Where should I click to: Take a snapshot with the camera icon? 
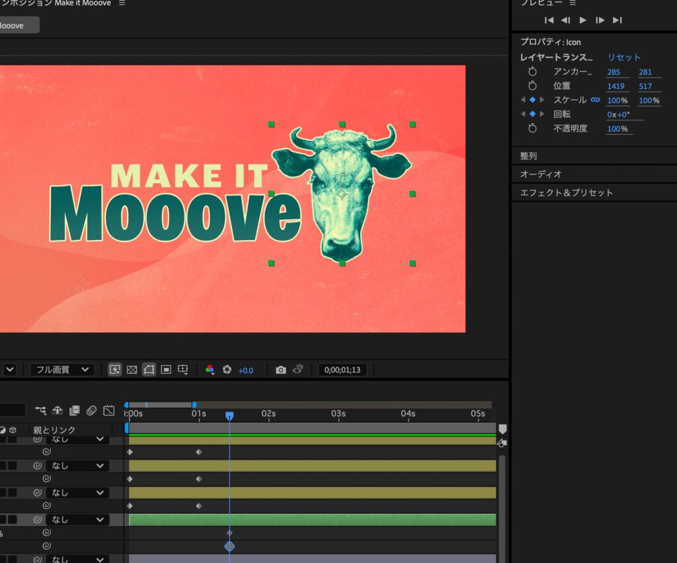pyautogui.click(x=281, y=370)
